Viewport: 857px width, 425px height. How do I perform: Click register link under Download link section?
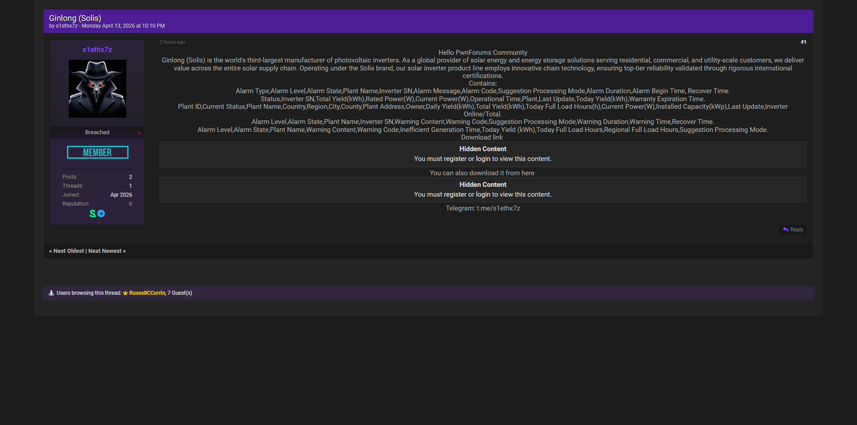[x=455, y=159]
